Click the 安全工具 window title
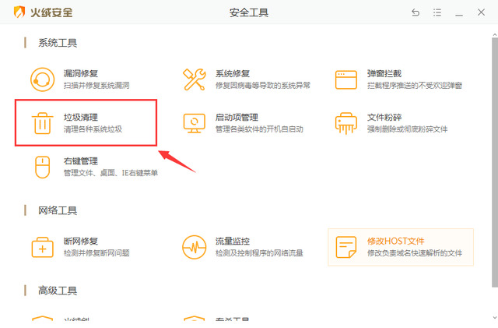This screenshot has width=498, height=328. [249, 12]
